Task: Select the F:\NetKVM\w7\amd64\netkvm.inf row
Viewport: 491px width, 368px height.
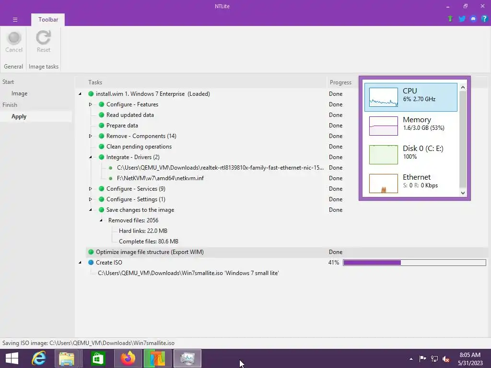Action: coord(160,178)
